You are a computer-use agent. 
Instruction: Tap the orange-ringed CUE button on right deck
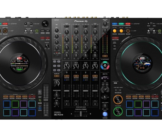pyautogui.click(x=118, y=99)
